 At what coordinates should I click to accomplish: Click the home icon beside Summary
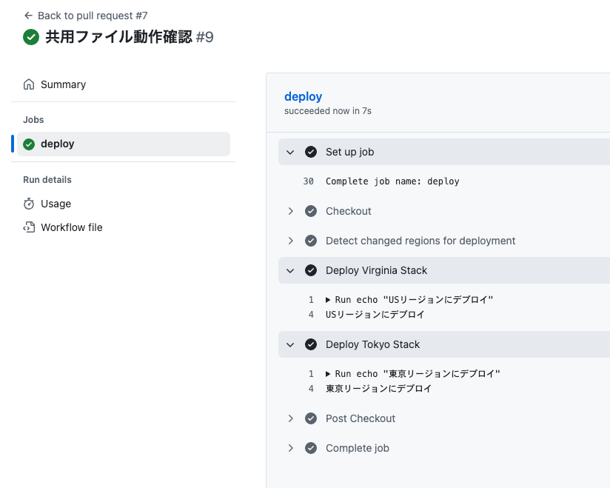pos(29,84)
